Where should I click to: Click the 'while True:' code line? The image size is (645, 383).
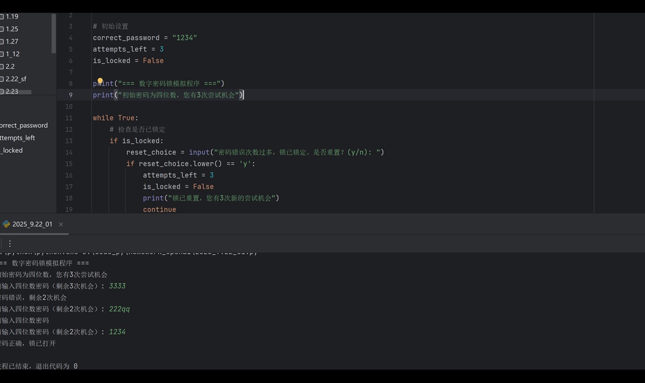coord(116,118)
